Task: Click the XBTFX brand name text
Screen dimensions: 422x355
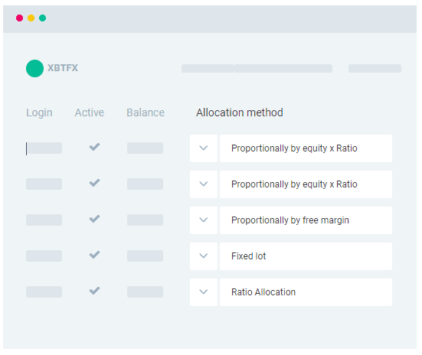Action: click(x=63, y=68)
